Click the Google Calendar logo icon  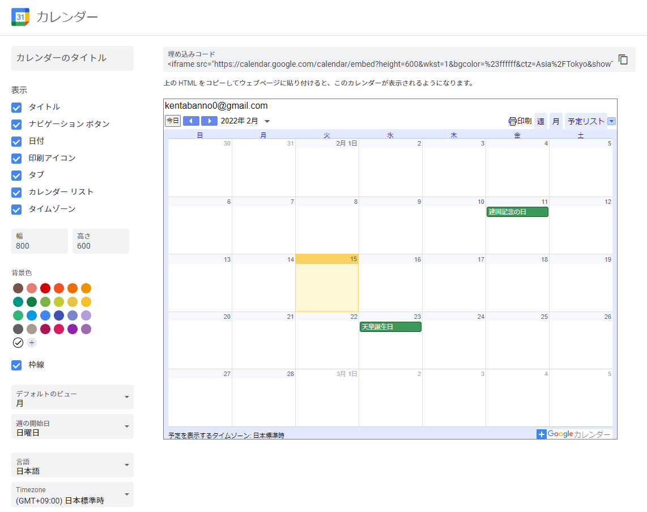[20, 17]
